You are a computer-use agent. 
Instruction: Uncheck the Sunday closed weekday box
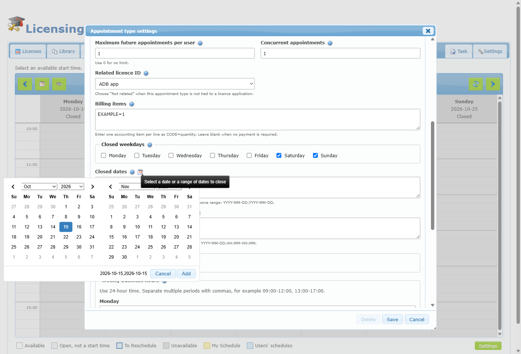click(x=315, y=155)
